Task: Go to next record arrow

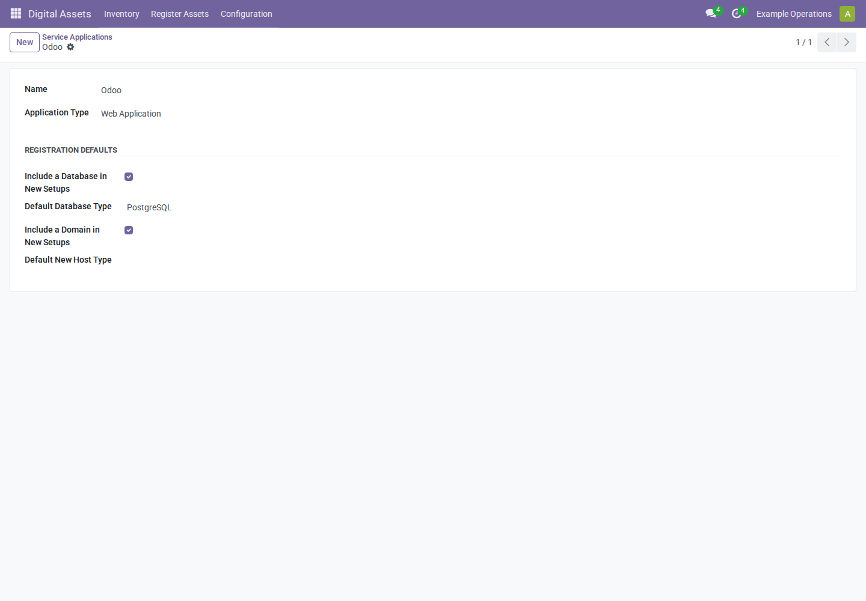Action: [847, 42]
